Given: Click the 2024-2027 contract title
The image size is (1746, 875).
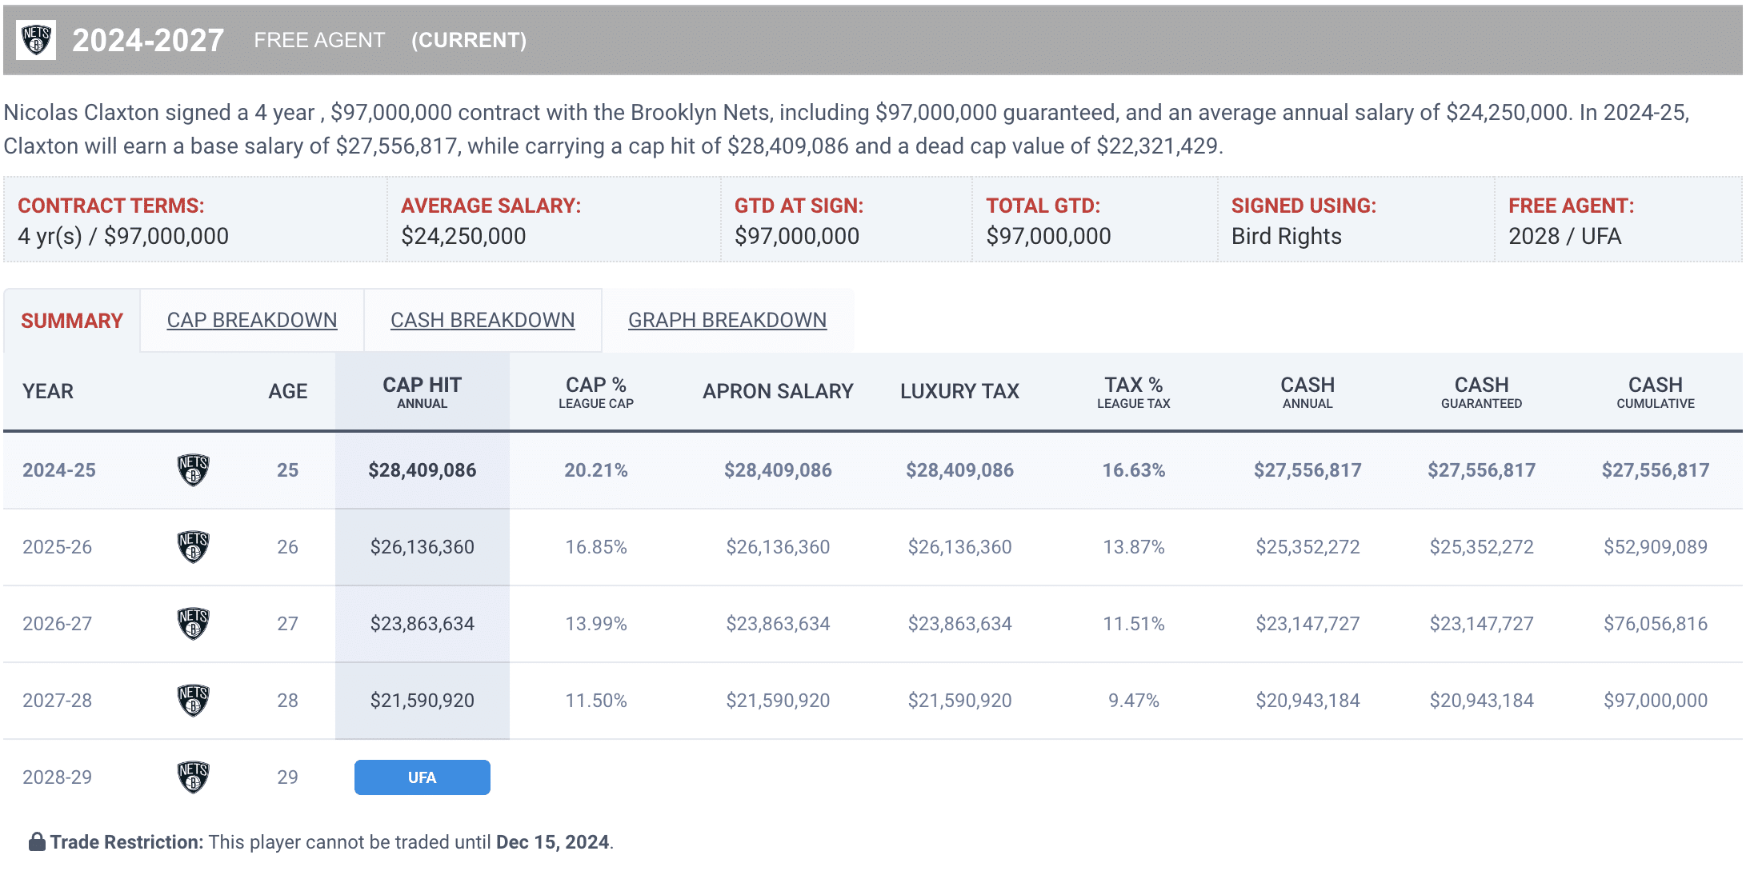Looking at the screenshot, I should click(x=148, y=40).
